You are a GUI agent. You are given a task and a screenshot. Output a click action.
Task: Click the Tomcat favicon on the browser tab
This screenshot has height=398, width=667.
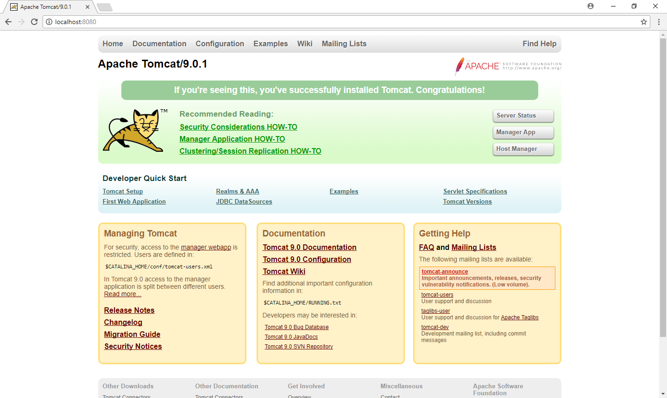pyautogui.click(x=13, y=7)
